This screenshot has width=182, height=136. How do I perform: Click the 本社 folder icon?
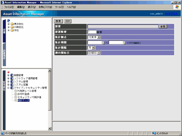pos(12,30)
